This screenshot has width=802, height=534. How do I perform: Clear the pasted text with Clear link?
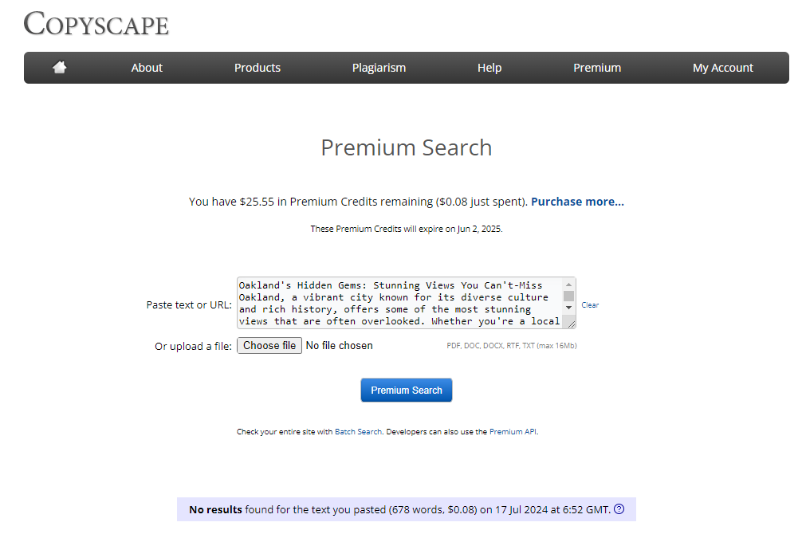click(x=590, y=304)
